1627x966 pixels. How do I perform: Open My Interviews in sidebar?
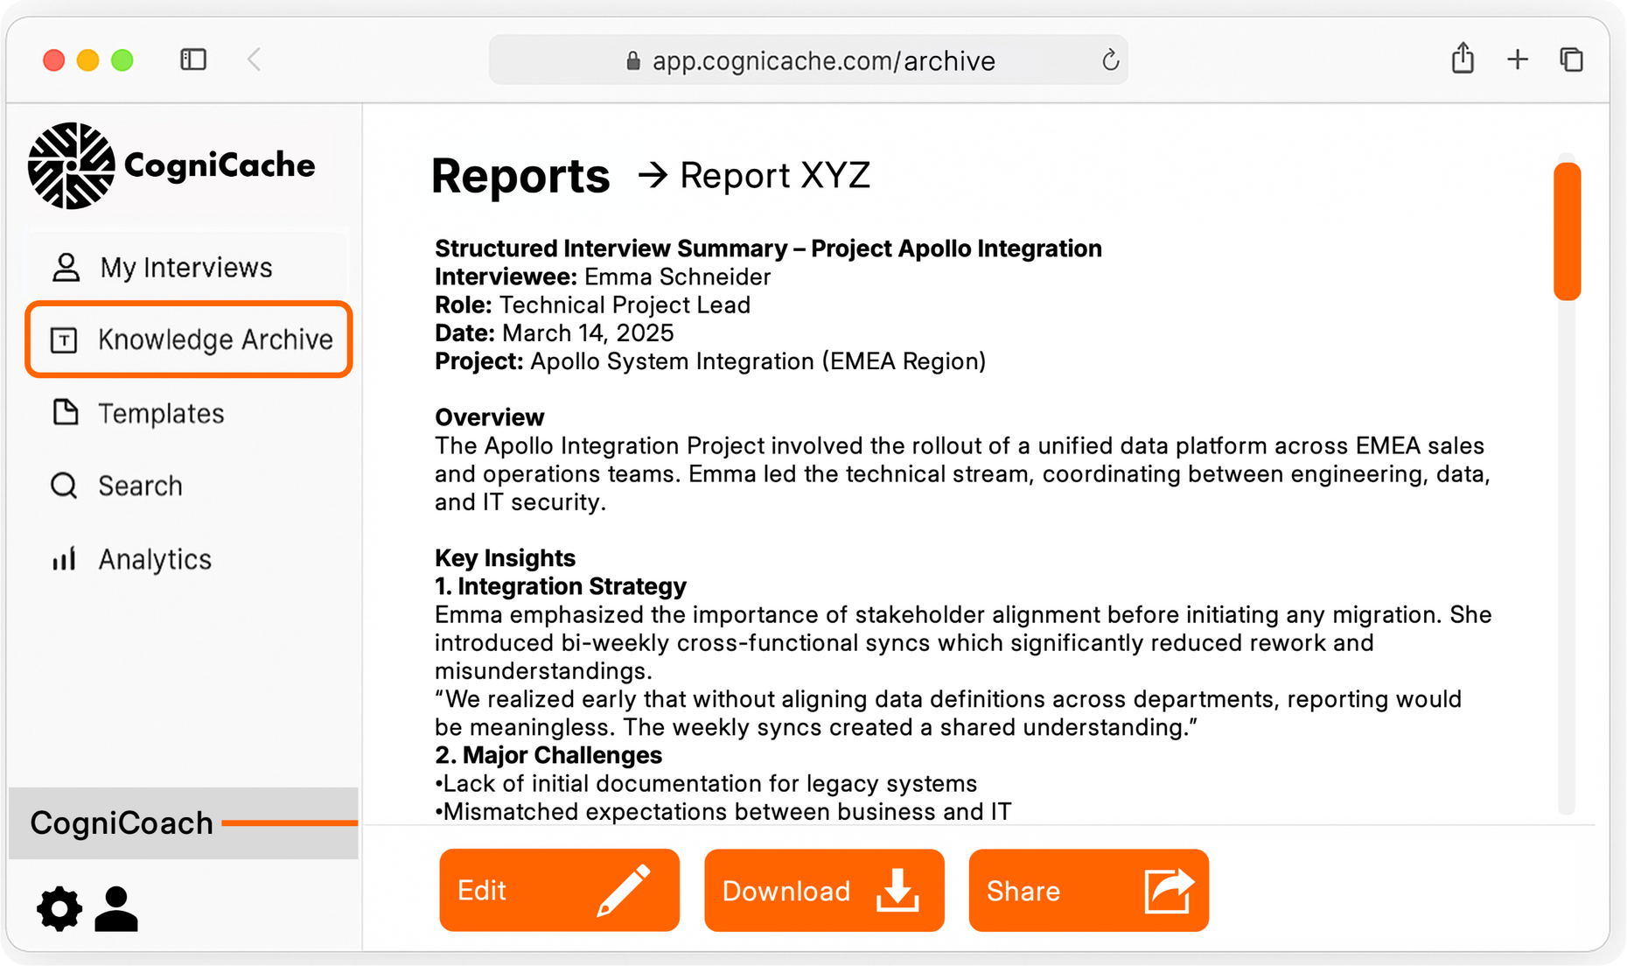(x=186, y=268)
